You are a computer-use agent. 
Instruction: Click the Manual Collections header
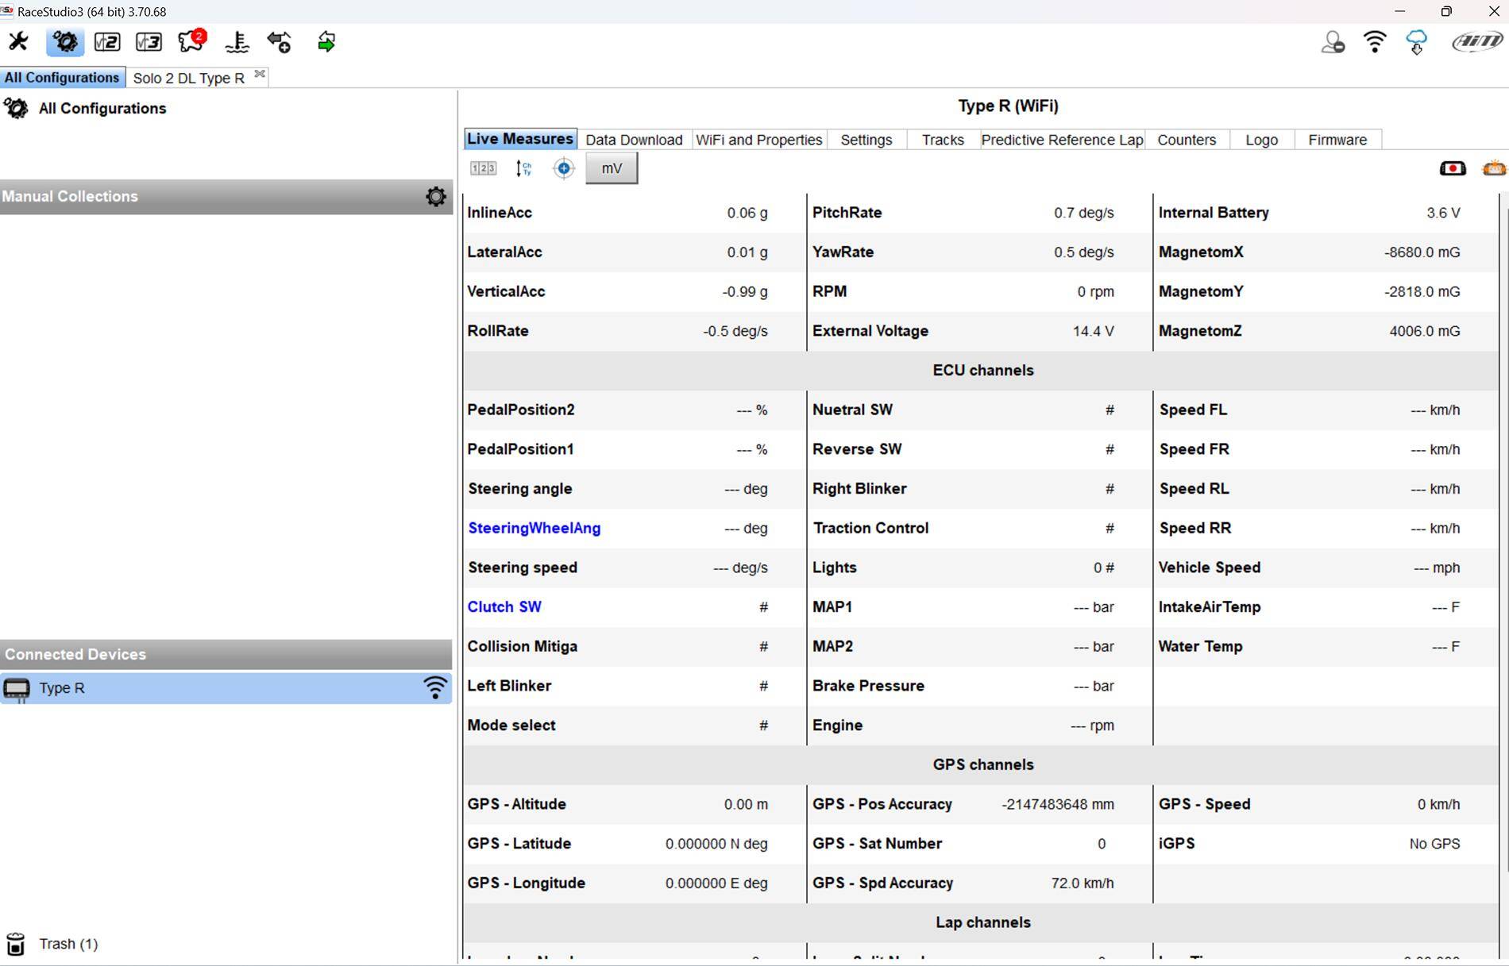click(x=226, y=196)
